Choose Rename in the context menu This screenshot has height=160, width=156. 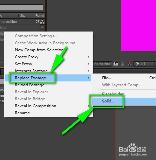(x=22, y=113)
